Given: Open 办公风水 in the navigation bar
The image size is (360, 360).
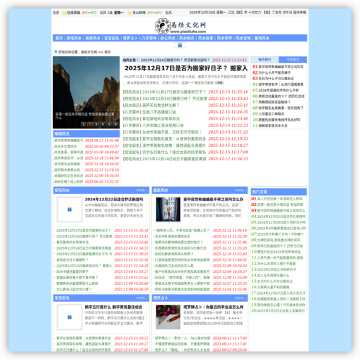Looking at the screenshot, I should [x=168, y=38].
